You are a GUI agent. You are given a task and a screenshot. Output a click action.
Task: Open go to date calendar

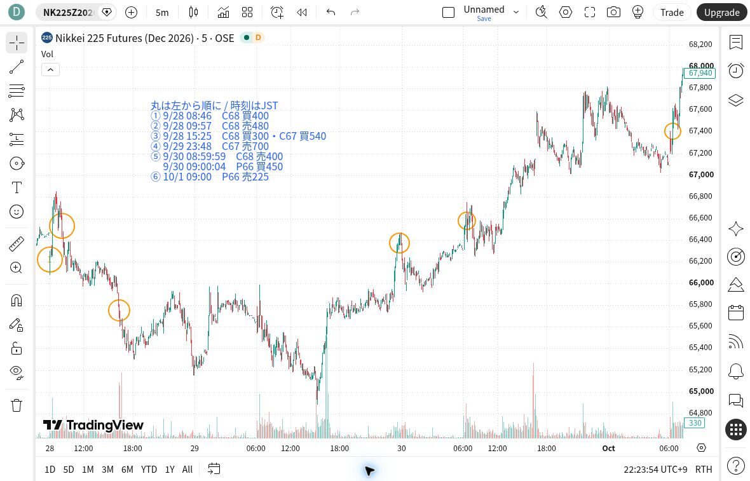(x=214, y=469)
